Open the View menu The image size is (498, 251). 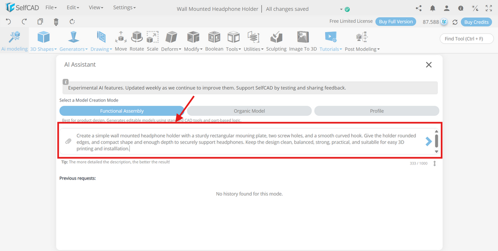[x=96, y=7]
